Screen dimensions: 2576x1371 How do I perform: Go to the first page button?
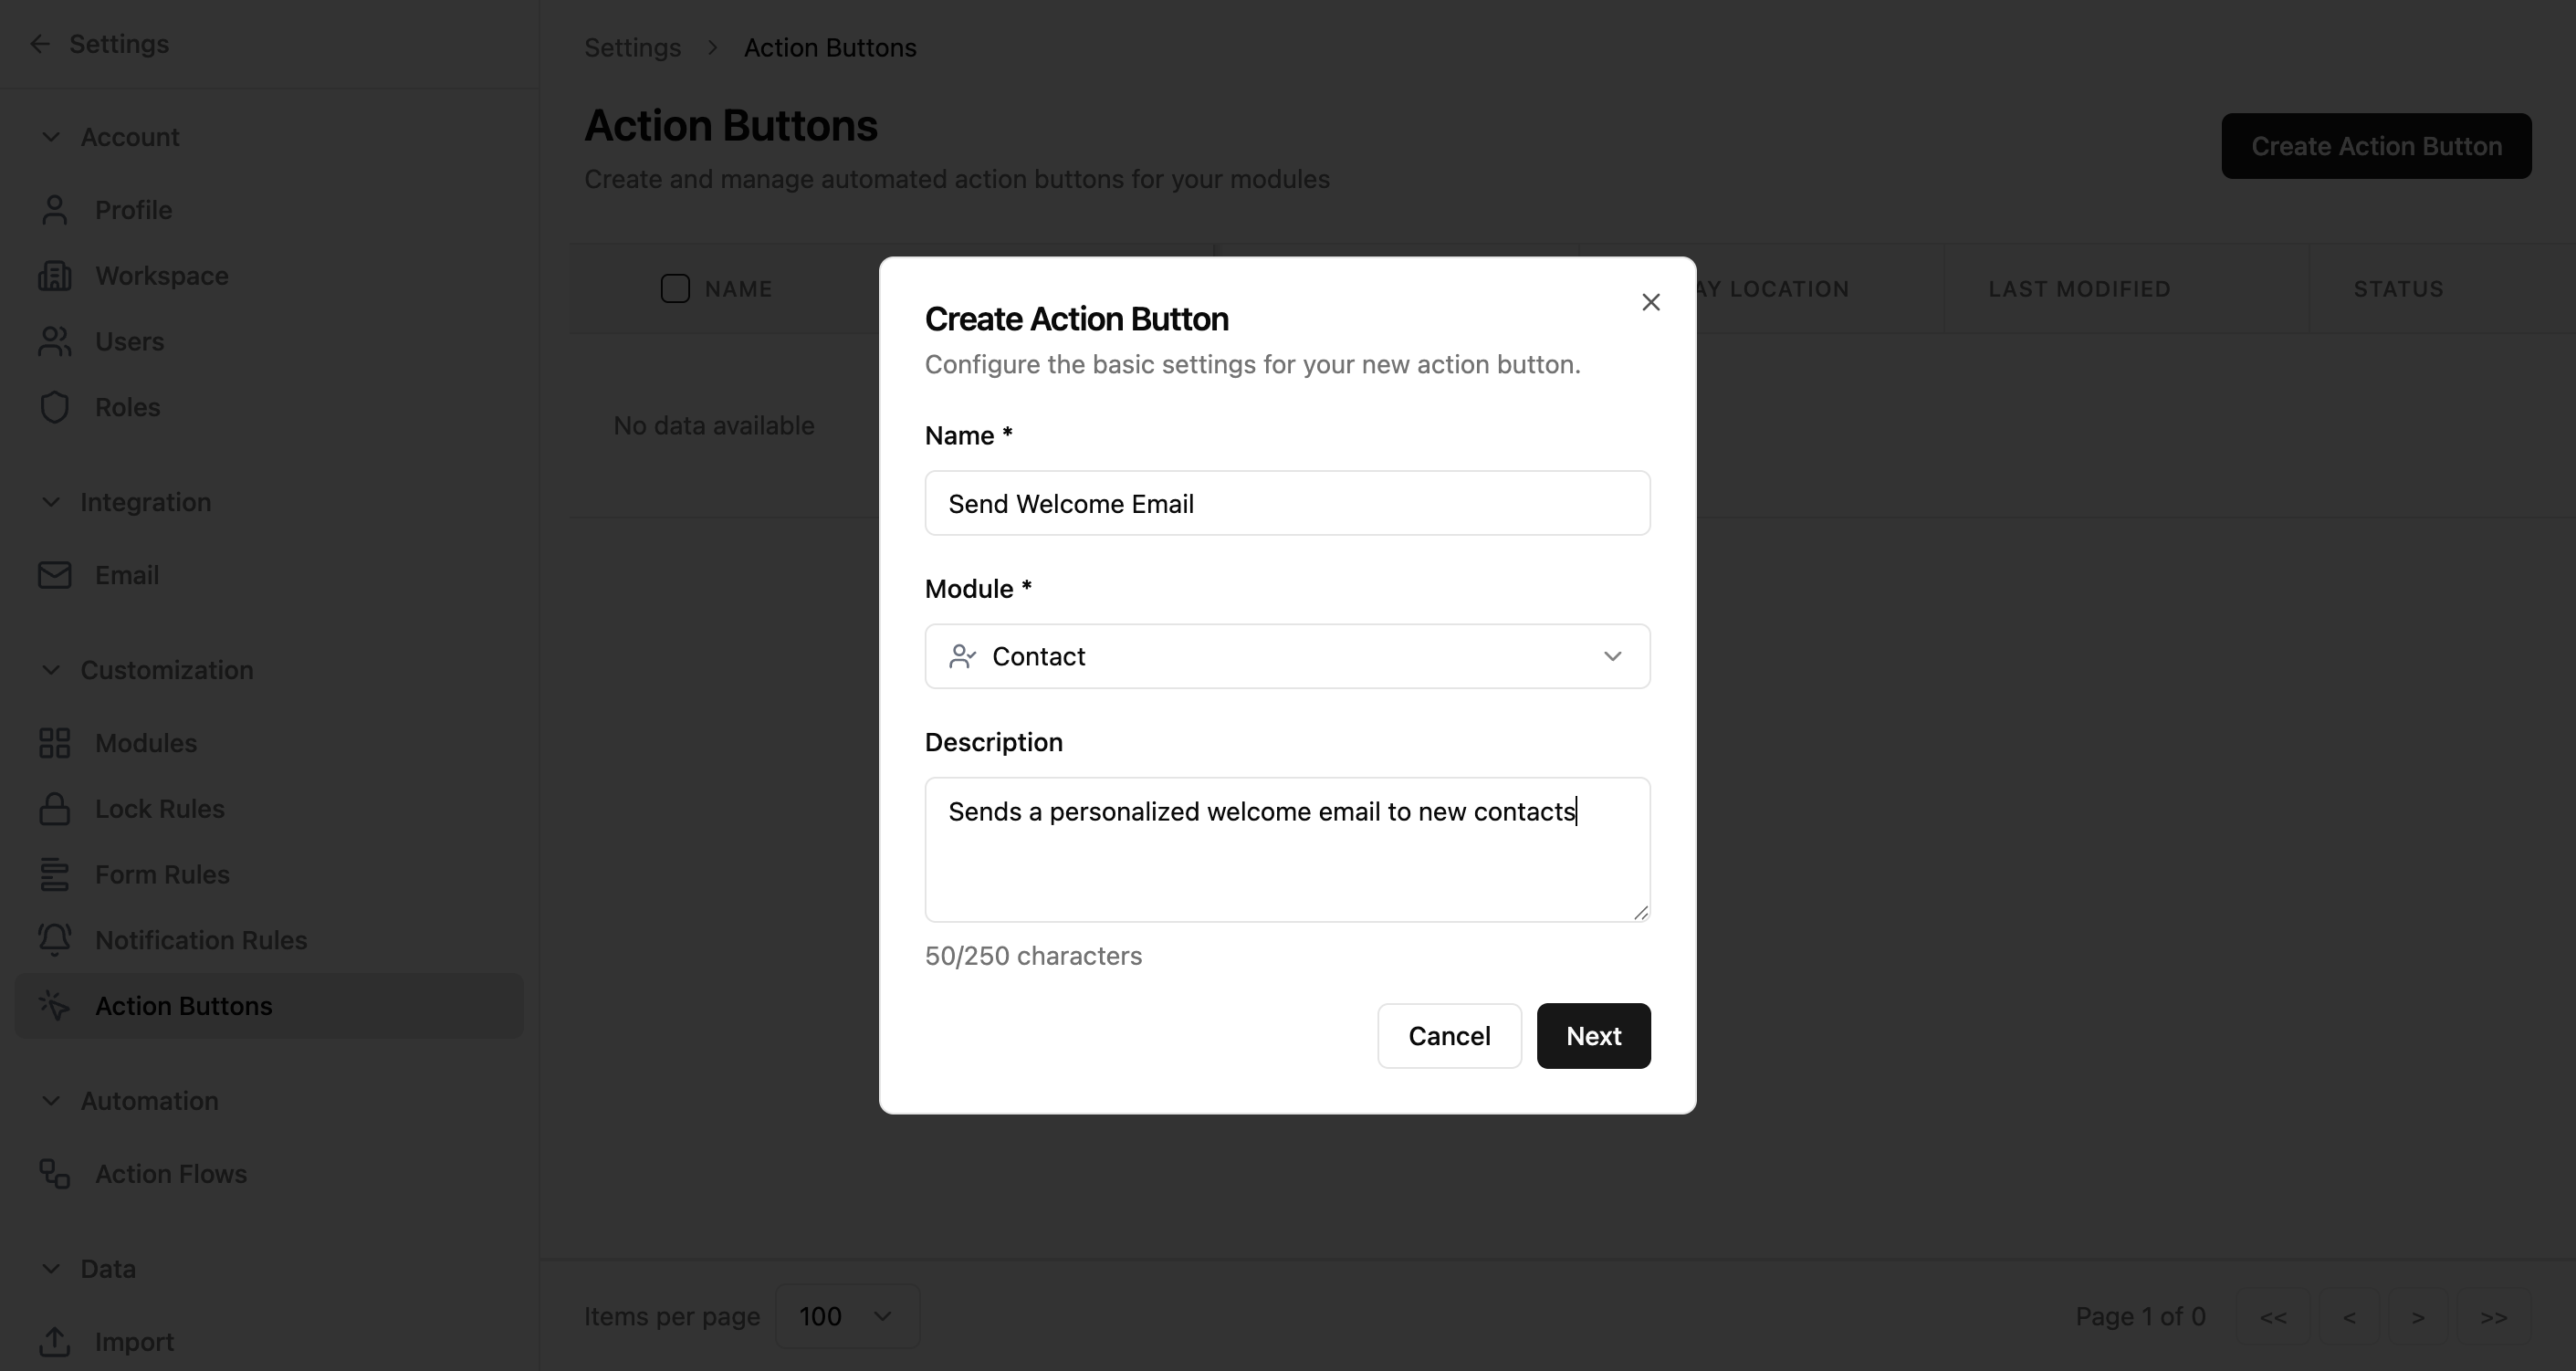(x=2273, y=1317)
